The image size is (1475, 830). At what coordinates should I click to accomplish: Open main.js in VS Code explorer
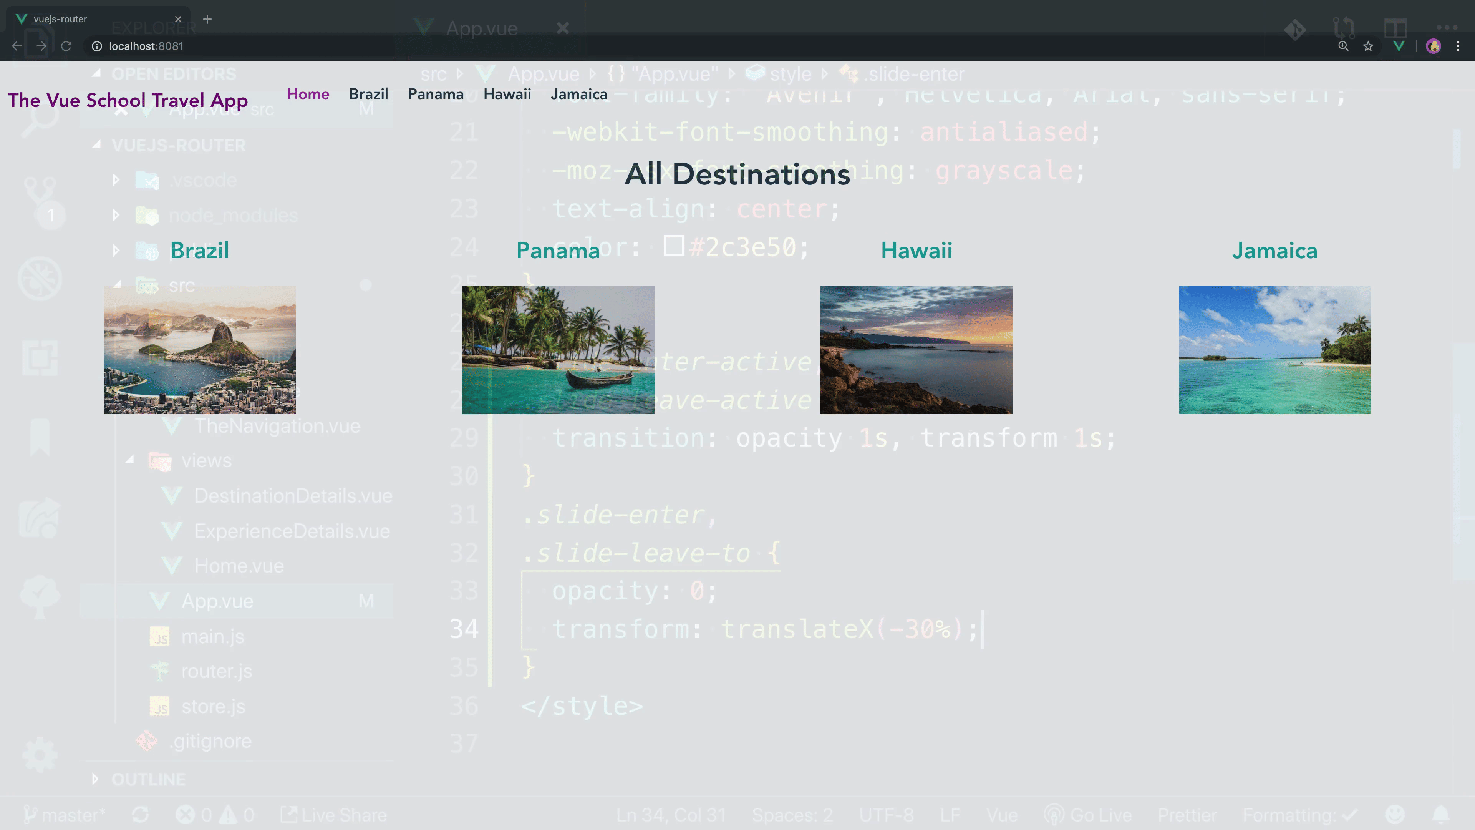click(x=212, y=636)
